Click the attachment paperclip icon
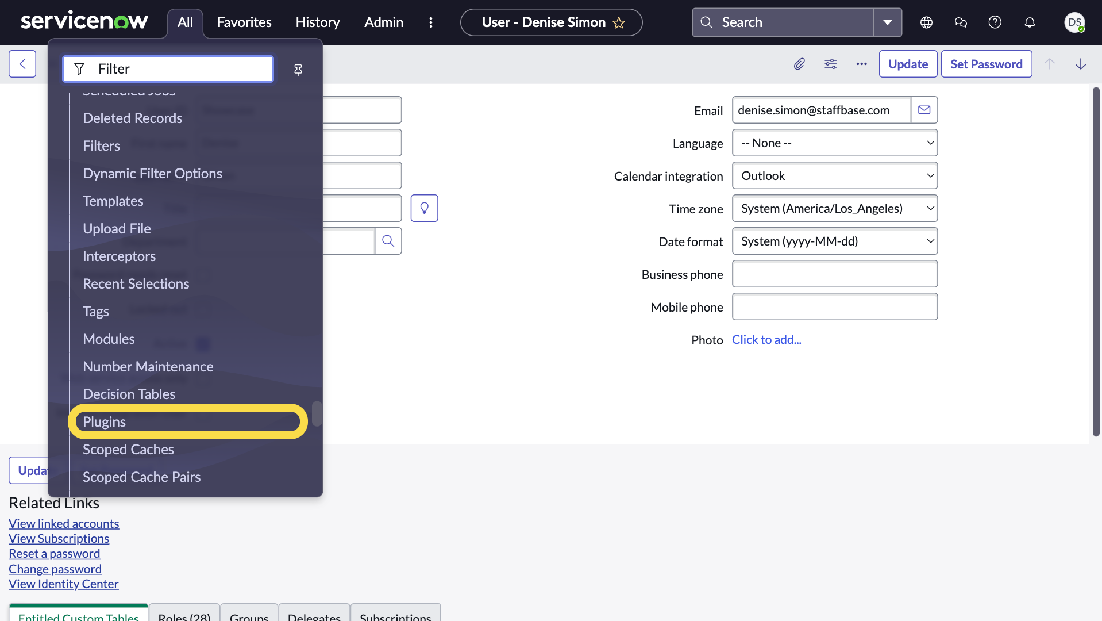The height and width of the screenshot is (621, 1102). click(x=799, y=64)
